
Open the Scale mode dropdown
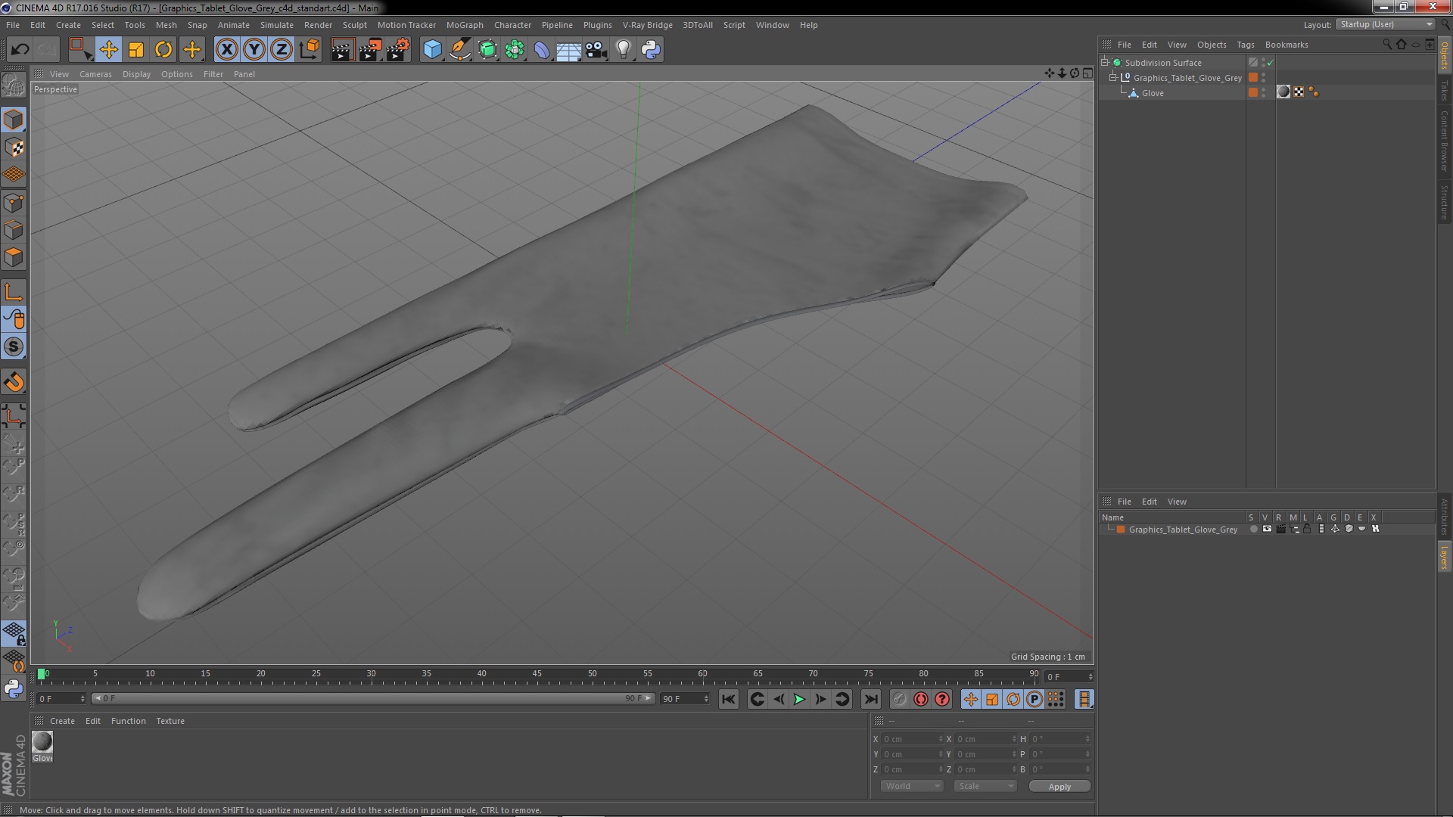click(x=985, y=786)
